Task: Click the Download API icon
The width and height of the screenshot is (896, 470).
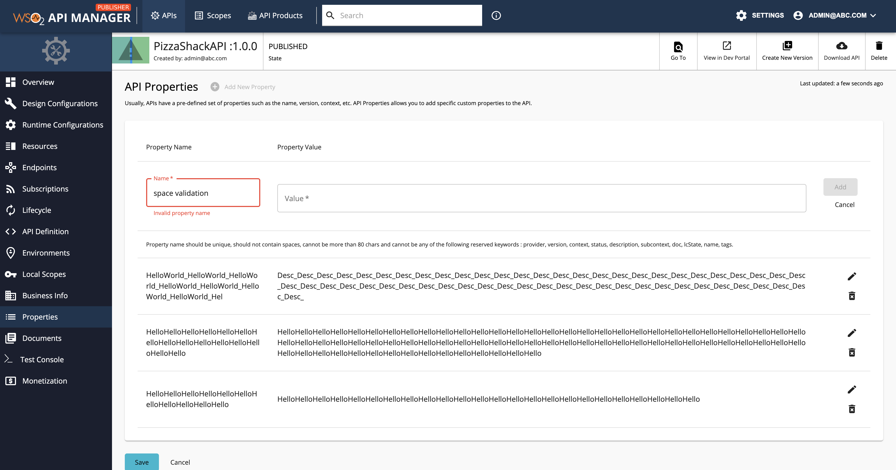Action: coord(841,46)
